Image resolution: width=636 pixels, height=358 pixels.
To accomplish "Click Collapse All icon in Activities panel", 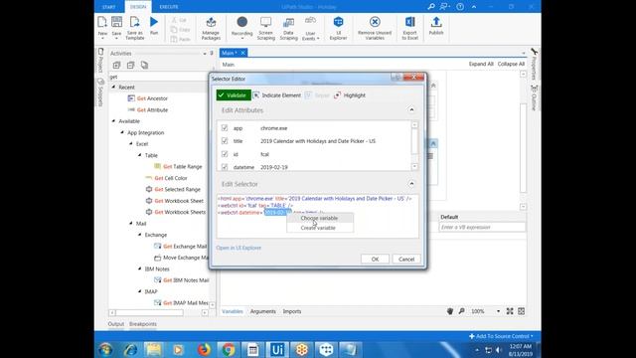I will pyautogui.click(x=130, y=65).
